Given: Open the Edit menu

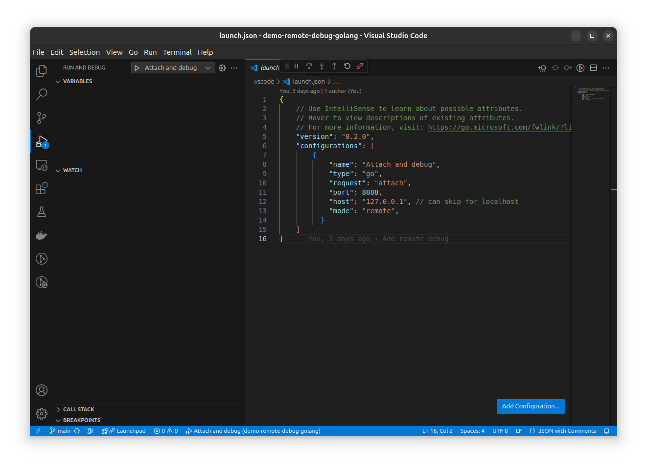Looking at the screenshot, I should point(57,52).
